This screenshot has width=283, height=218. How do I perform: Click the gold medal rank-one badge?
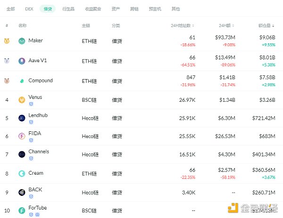point(7,41)
